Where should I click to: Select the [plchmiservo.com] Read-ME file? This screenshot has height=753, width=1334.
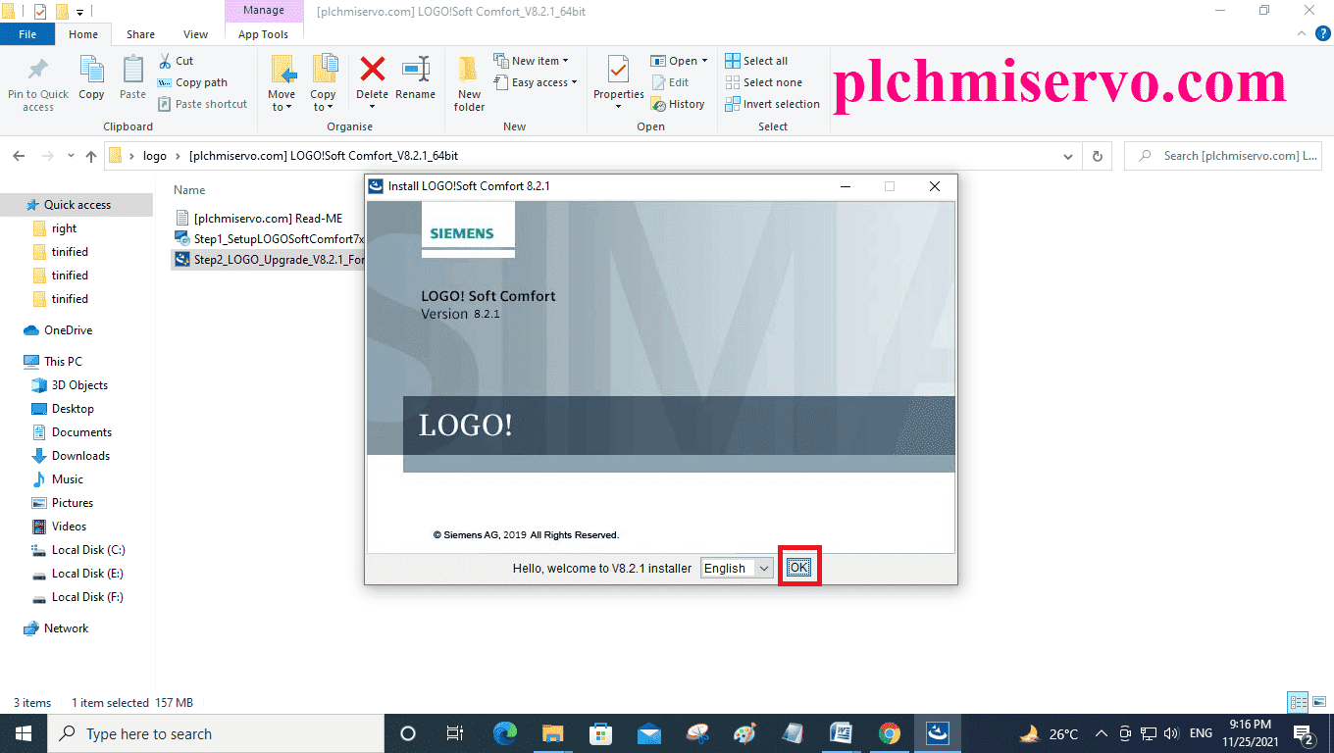tap(268, 219)
